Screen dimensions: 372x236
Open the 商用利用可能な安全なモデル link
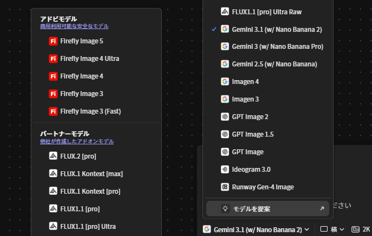74,26
